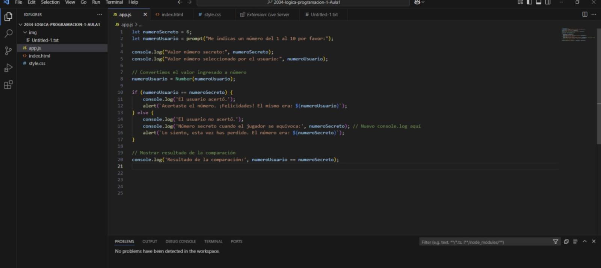Place cursor on line number 21

click(120, 166)
